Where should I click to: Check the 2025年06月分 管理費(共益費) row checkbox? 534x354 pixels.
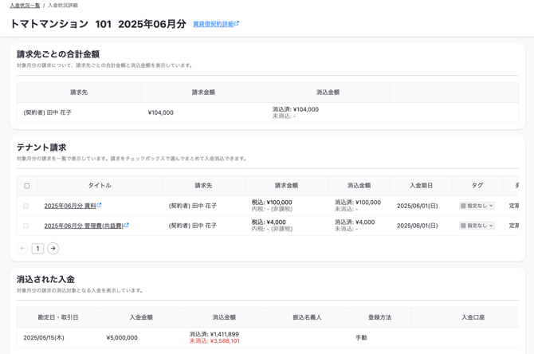[x=26, y=226]
